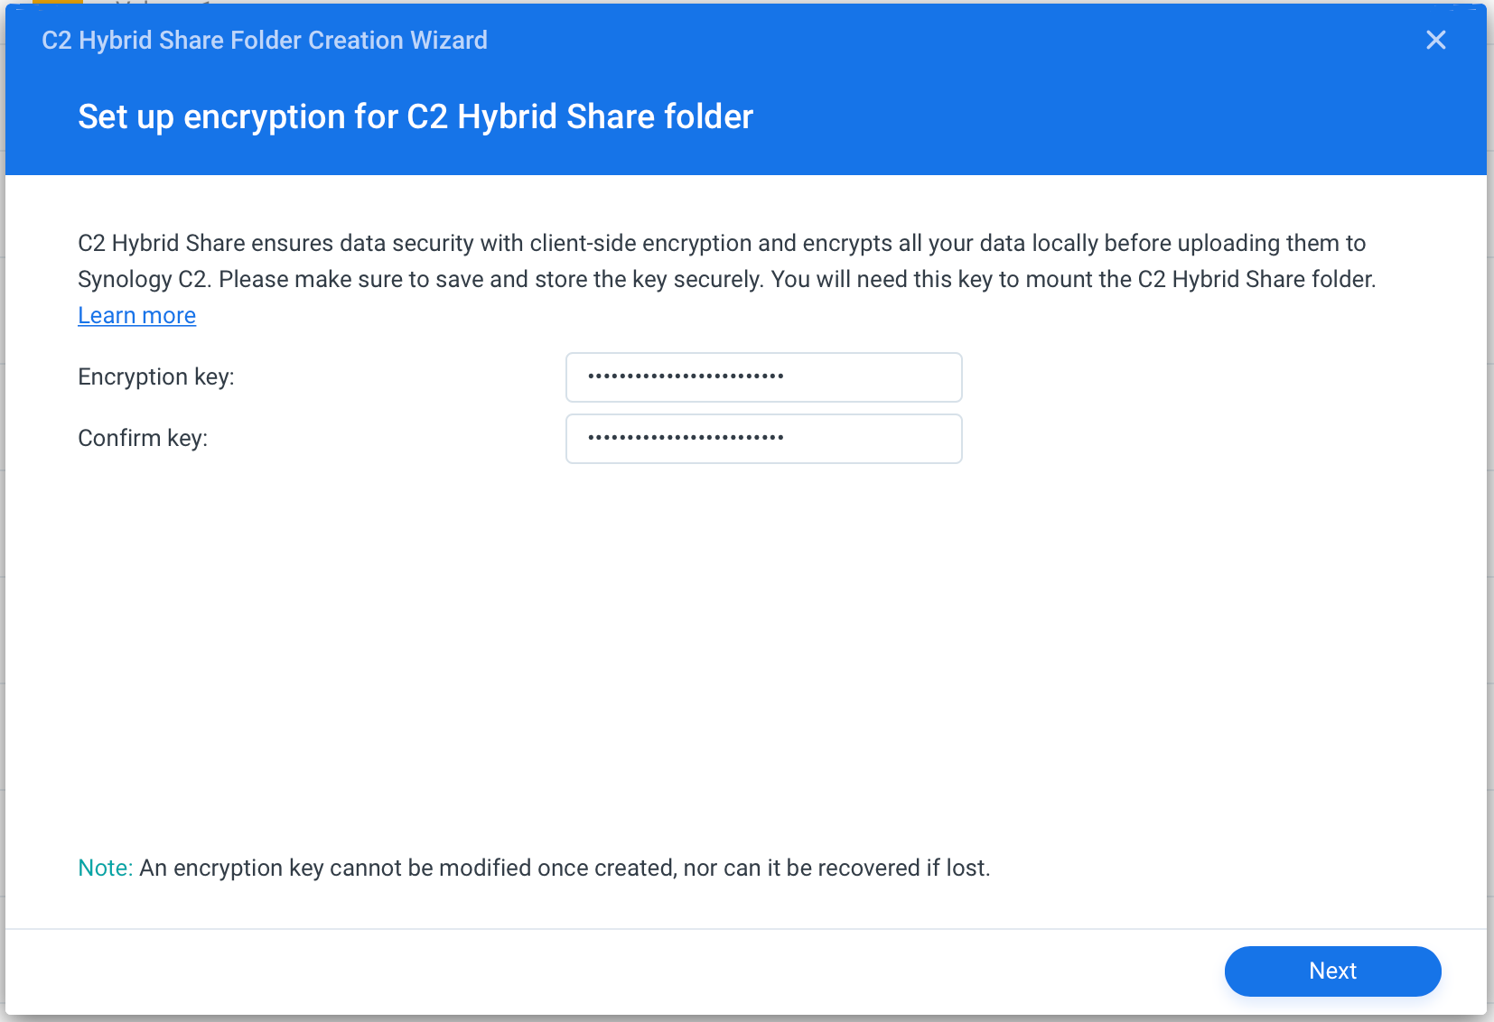Click the "Set up encryption" heading
Screen dimensions: 1494x1022
pos(416,116)
